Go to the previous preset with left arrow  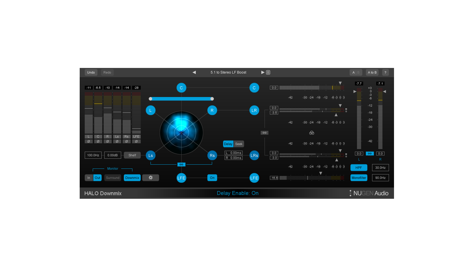[194, 72]
